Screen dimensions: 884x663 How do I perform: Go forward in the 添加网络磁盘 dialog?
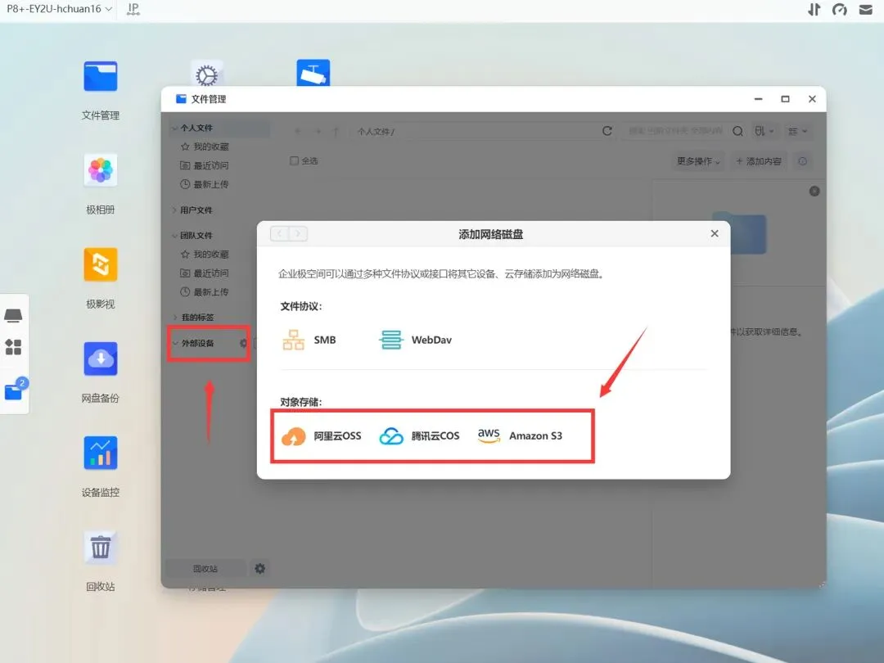click(298, 233)
